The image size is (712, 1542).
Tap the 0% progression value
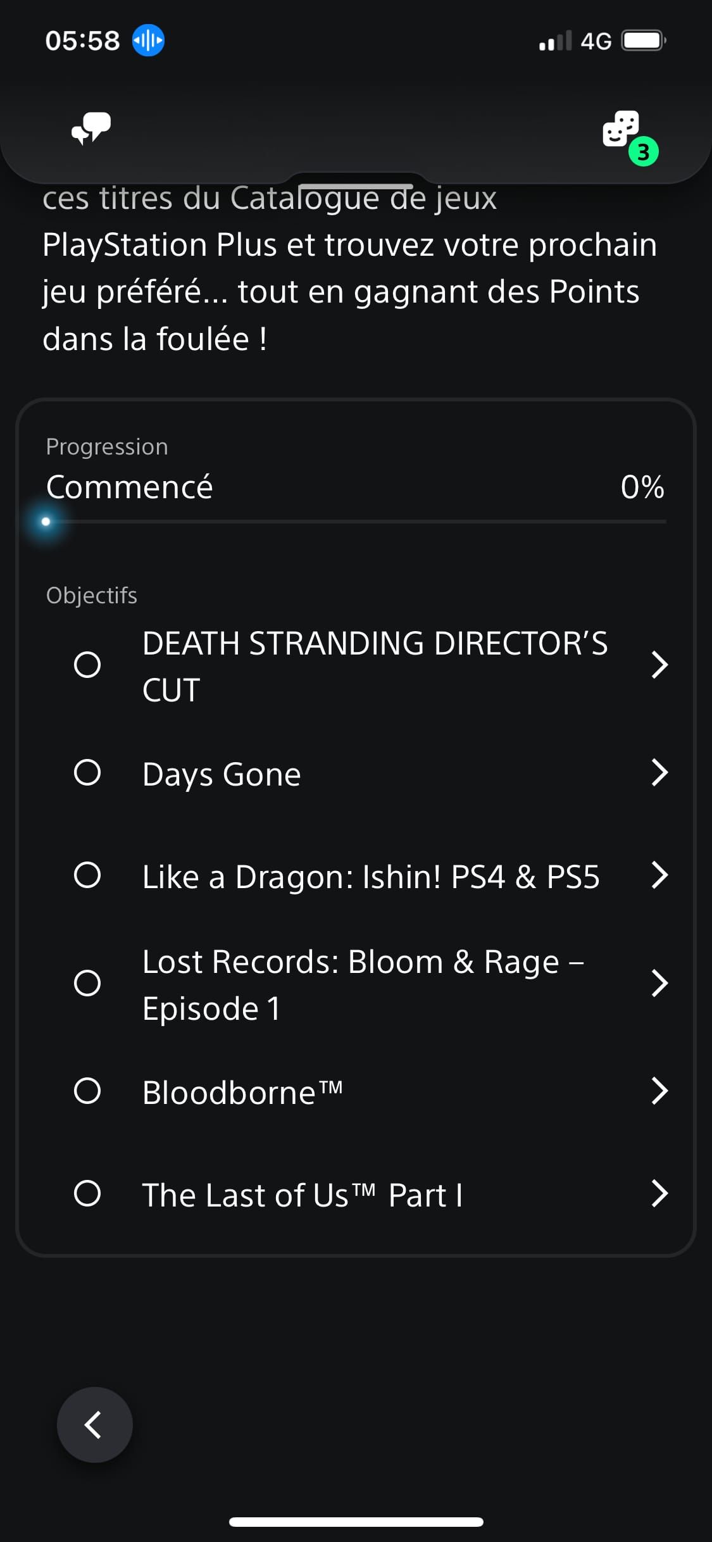pos(642,487)
